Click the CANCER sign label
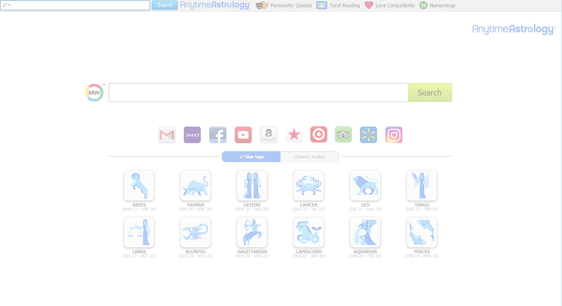 pyautogui.click(x=309, y=205)
